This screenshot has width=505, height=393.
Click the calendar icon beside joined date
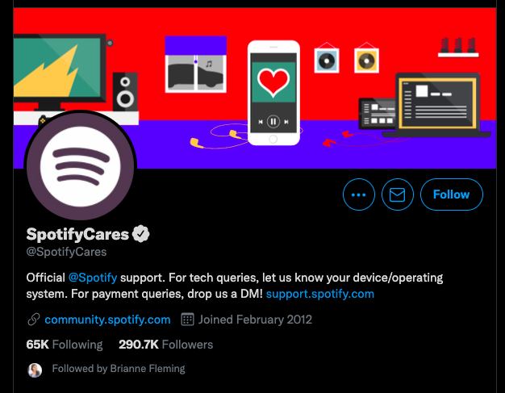pos(187,320)
